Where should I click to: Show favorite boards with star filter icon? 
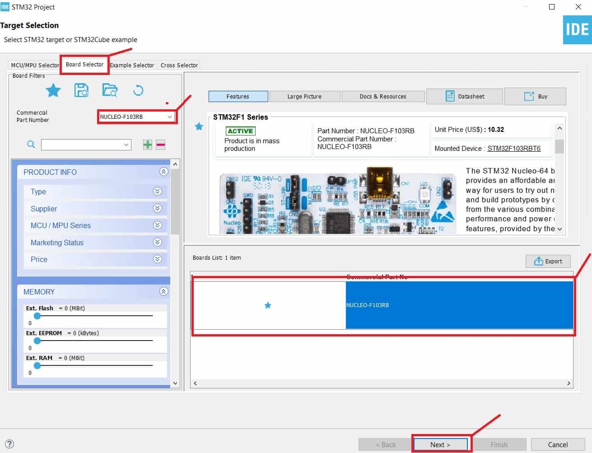[x=53, y=90]
